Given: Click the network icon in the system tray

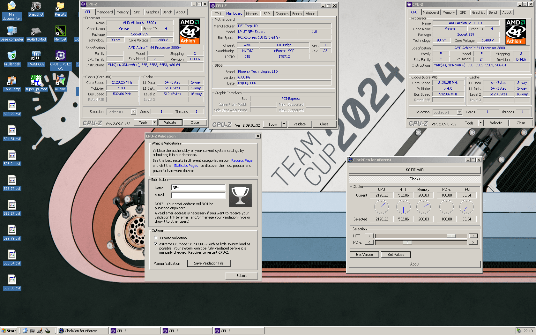Looking at the screenshot, I should (519, 331).
